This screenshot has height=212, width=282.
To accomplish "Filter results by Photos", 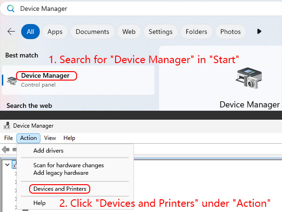I will click(x=230, y=32).
